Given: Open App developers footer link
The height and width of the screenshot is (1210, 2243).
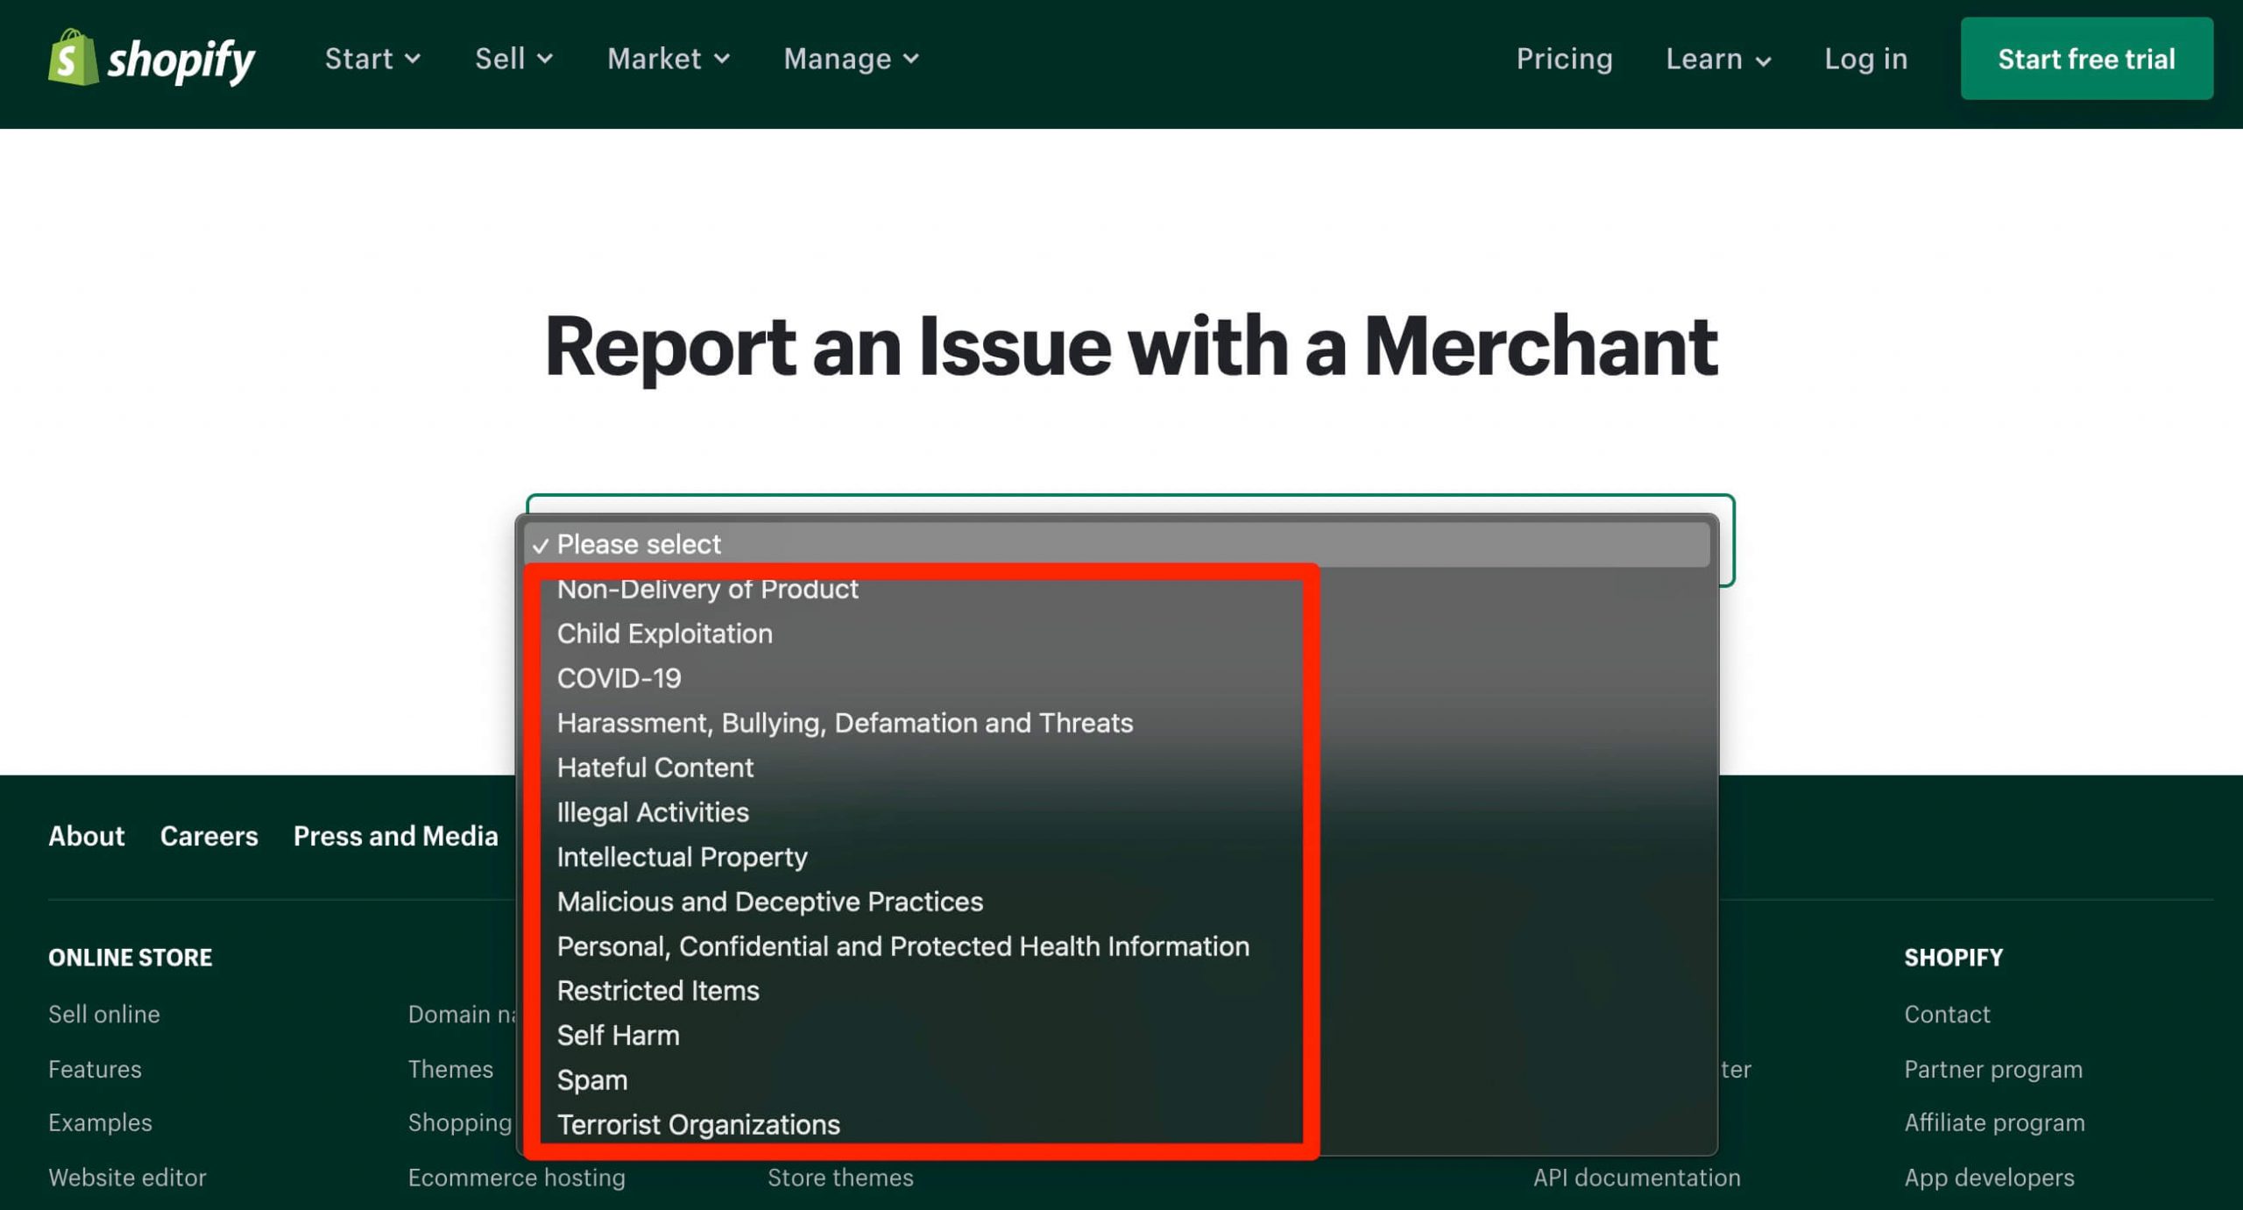Looking at the screenshot, I should 1989,1178.
